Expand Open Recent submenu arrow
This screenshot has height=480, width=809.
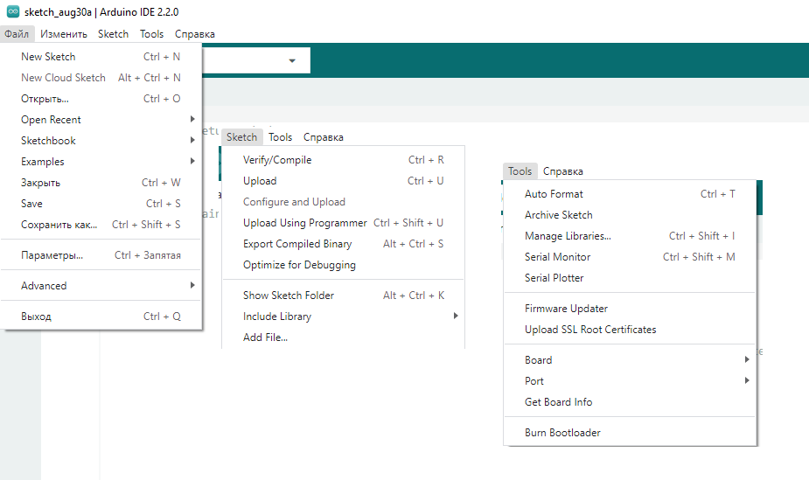tap(192, 119)
